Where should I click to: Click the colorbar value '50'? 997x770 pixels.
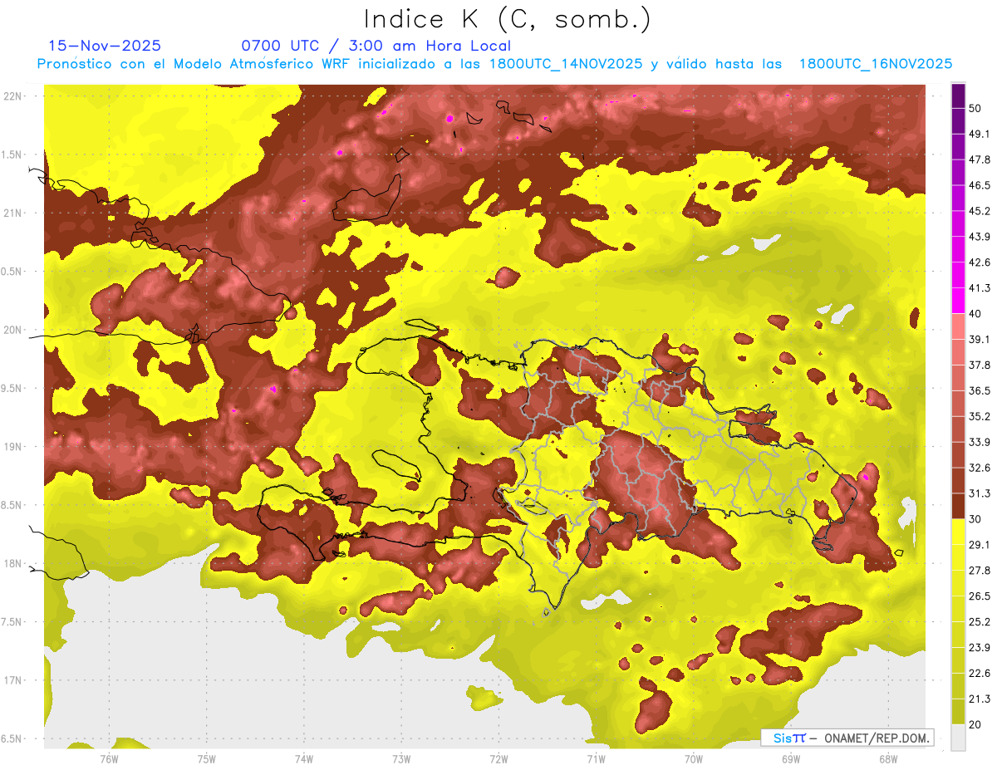coord(976,108)
